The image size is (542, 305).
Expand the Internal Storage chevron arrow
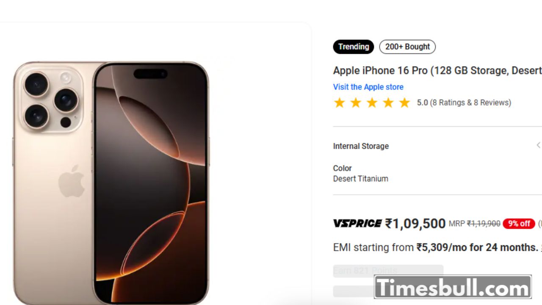tap(538, 145)
